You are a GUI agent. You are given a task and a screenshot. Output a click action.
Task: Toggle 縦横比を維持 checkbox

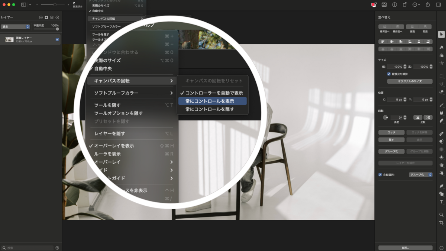(x=389, y=74)
